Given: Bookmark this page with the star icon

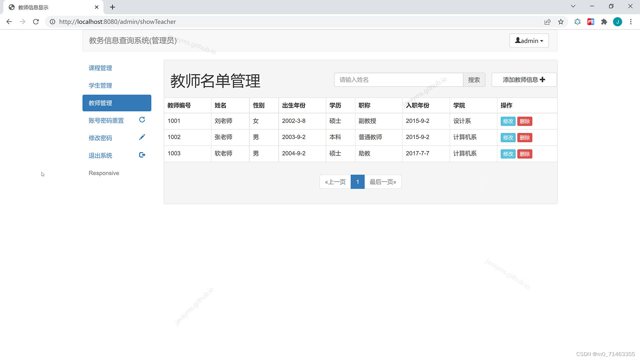Looking at the screenshot, I should [561, 22].
